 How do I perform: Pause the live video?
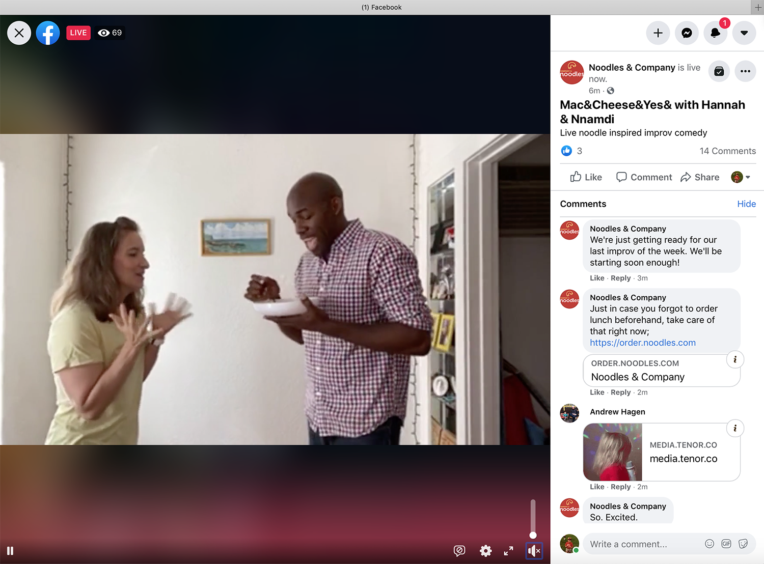[x=10, y=551]
